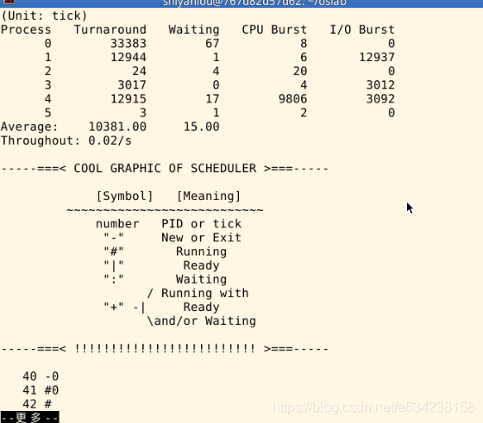Image resolution: width=483 pixels, height=423 pixels.
Task: Click 'New or Exit' legend text
Action: (202, 238)
